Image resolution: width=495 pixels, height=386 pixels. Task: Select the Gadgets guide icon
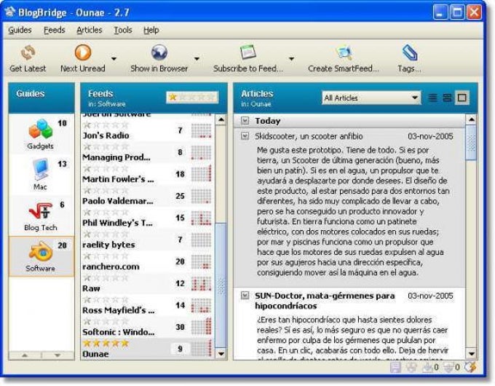coord(41,129)
